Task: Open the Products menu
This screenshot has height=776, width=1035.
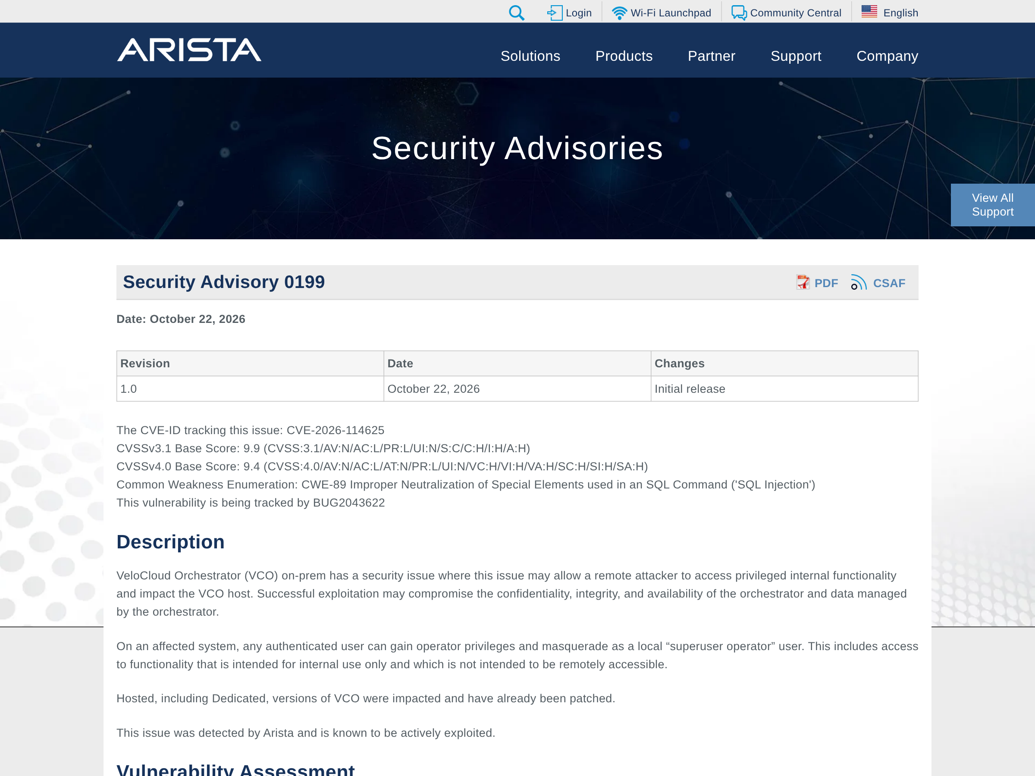Action: (x=624, y=56)
